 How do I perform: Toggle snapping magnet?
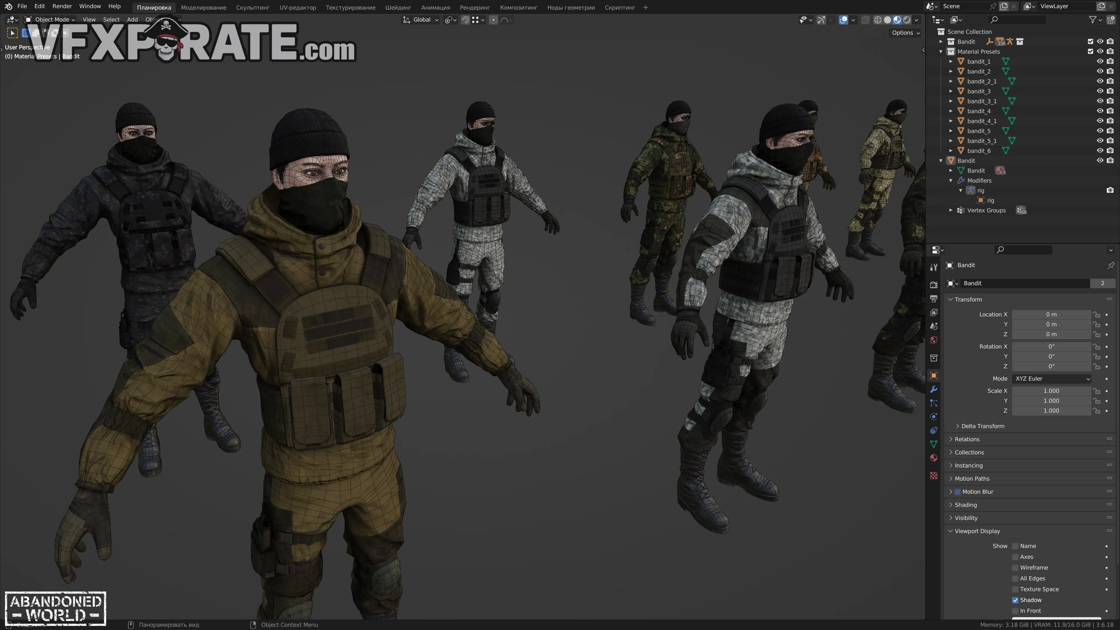pyautogui.click(x=465, y=20)
